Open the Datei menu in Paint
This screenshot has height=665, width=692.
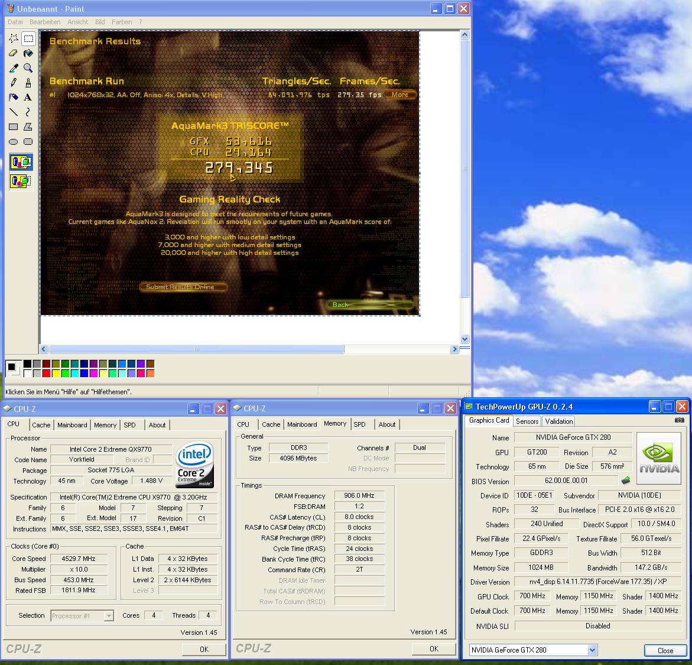pos(15,22)
